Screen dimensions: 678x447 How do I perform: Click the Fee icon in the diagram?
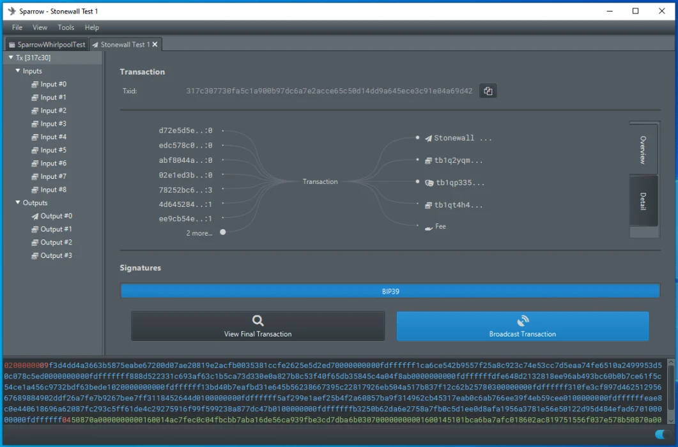tap(429, 227)
